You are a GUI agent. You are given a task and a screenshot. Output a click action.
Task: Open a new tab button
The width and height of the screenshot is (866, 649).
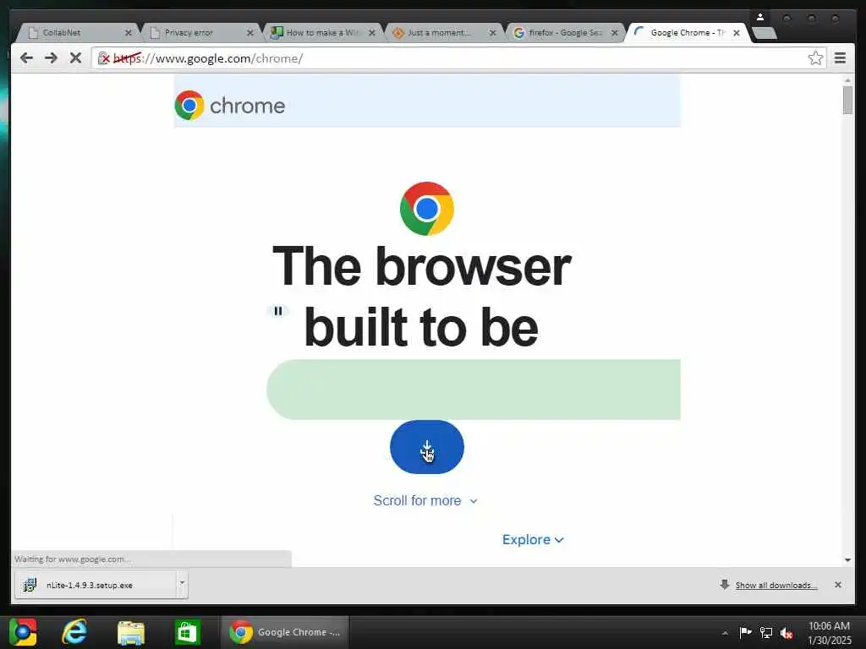point(765,33)
